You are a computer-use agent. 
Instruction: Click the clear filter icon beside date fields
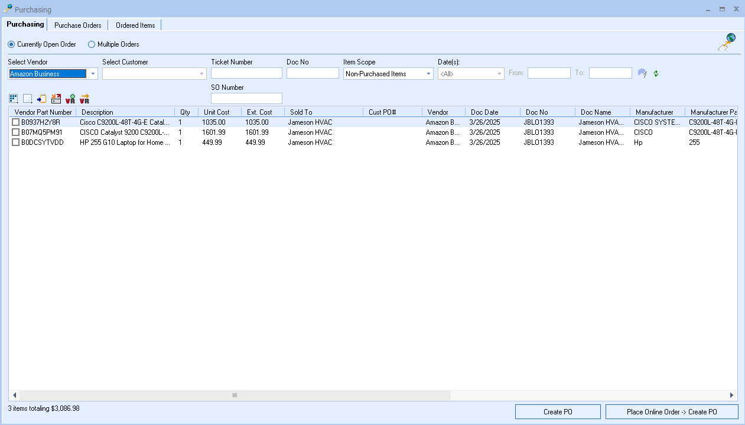tap(642, 73)
